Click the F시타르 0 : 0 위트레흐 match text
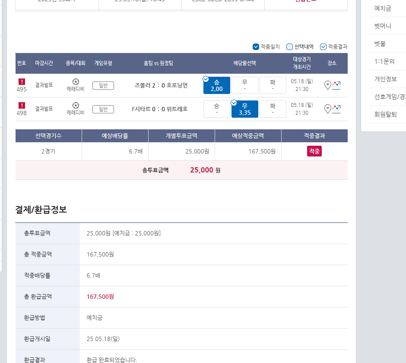The height and width of the screenshot is (363, 406). click(x=160, y=109)
